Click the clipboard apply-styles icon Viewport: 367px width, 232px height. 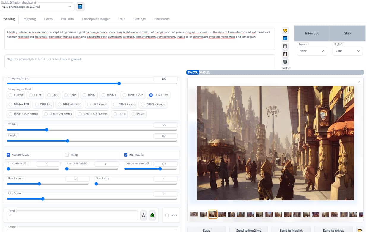tap(285, 54)
